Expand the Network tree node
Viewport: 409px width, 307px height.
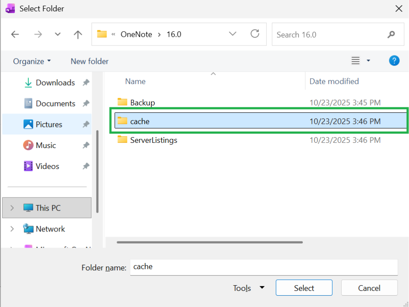(x=12, y=229)
